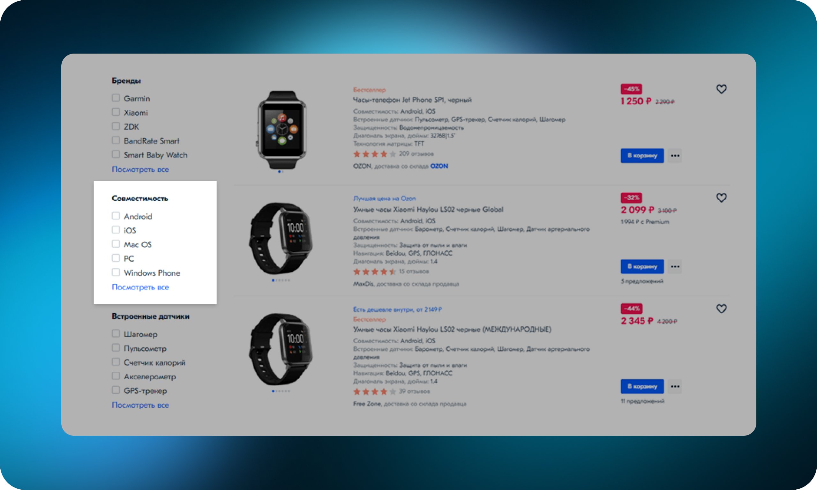Expand all brands via Посмотреть все
Screen dimensions: 817x490
click(x=140, y=169)
